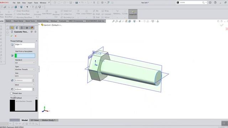Screen dimensions: 228x128
Task: Switch to SOLIDWORKS Add-Ins tab
Action: point(95,21)
